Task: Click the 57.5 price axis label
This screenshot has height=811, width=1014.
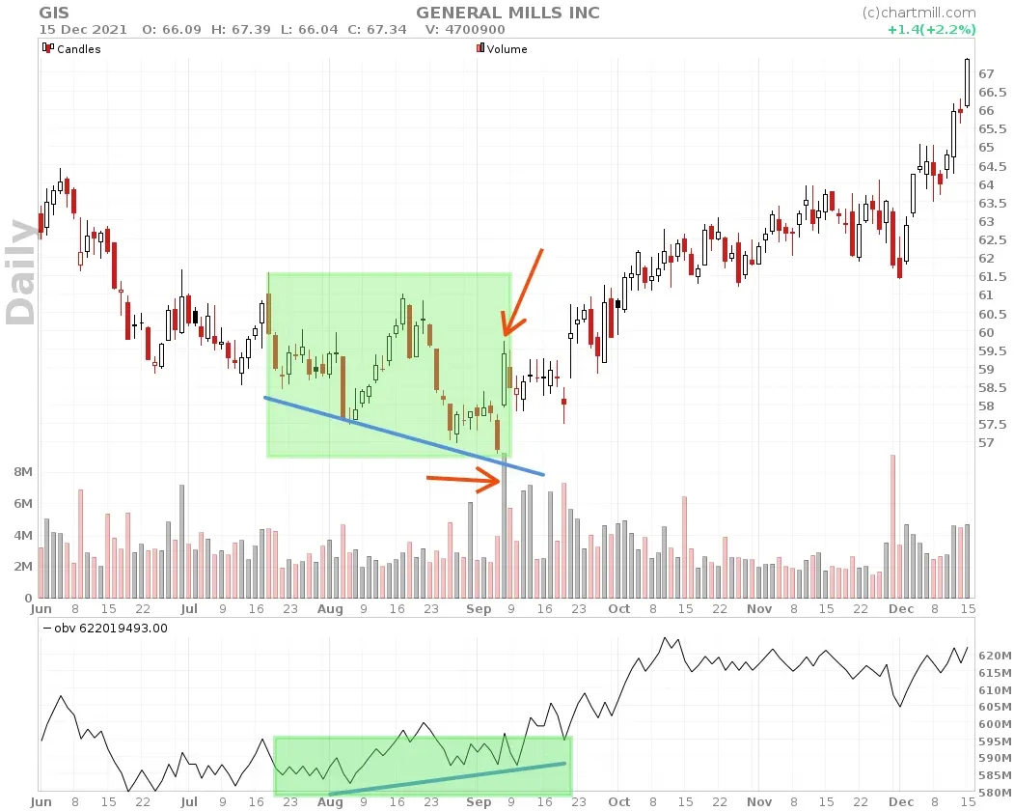Action: pyautogui.click(x=993, y=425)
